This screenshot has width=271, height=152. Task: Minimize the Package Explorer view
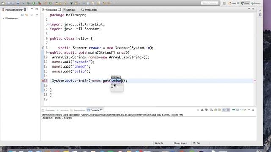[32, 9]
